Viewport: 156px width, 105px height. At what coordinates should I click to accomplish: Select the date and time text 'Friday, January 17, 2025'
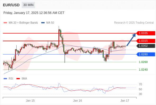(x=21, y=13)
